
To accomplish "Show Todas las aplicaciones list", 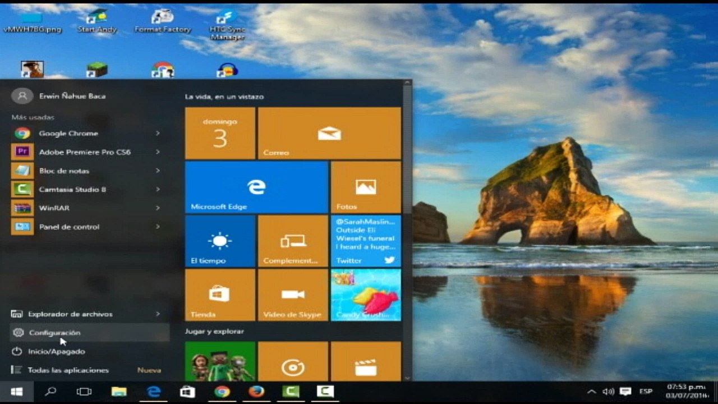I will coord(90,370).
